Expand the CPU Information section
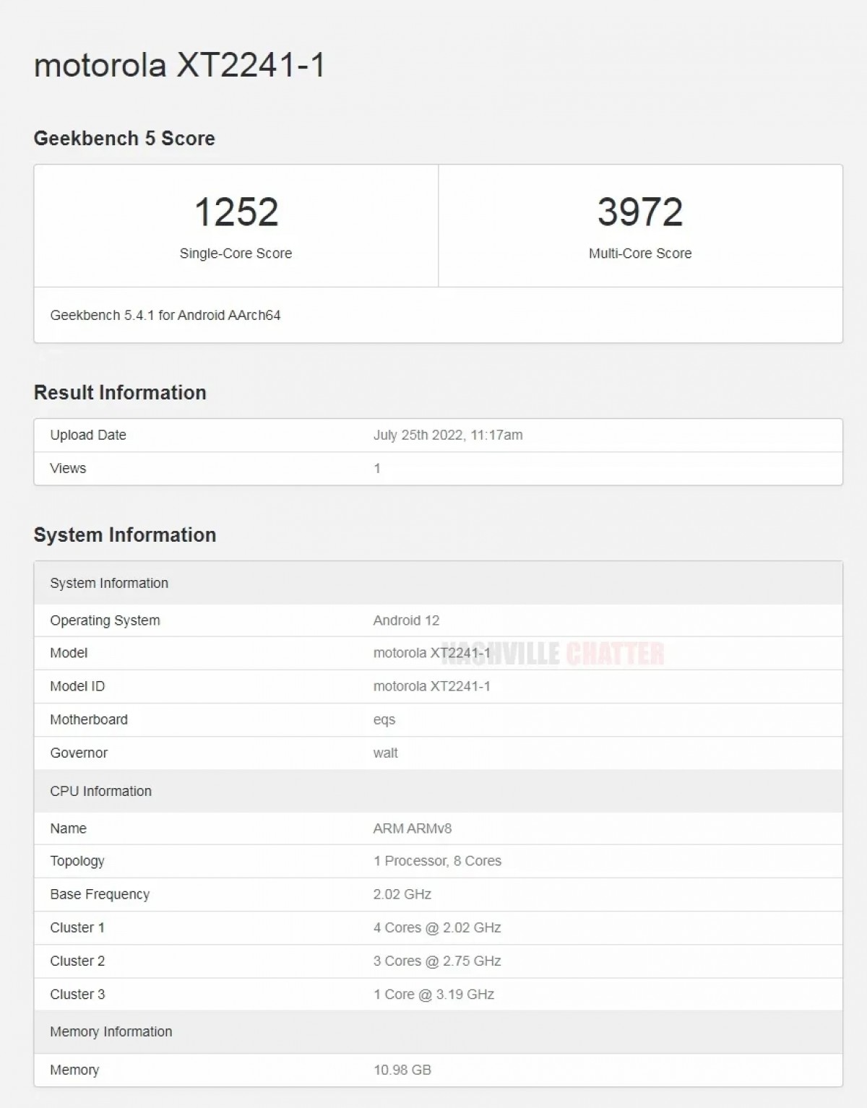The width and height of the screenshot is (867, 1108). 100,791
